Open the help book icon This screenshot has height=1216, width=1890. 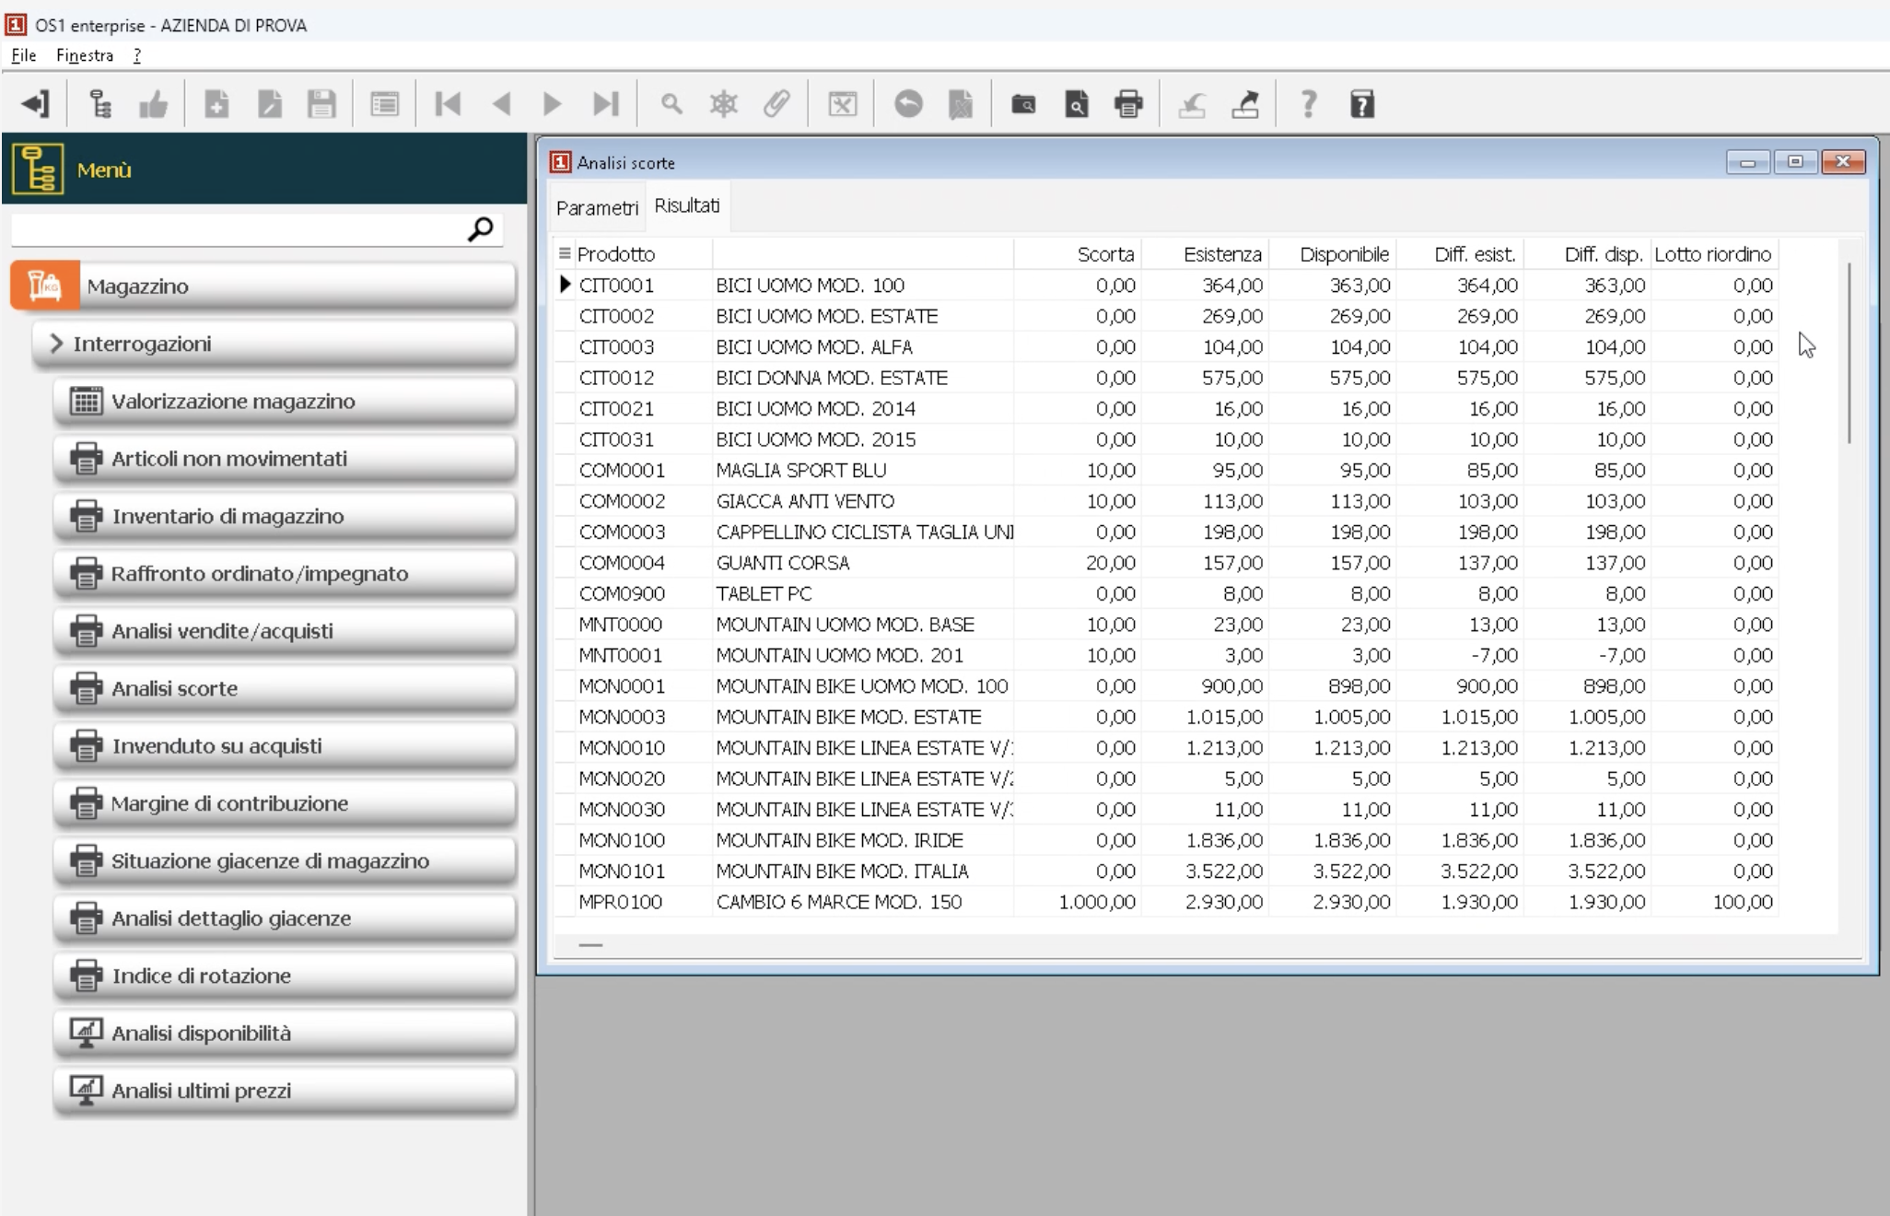pyautogui.click(x=1362, y=104)
